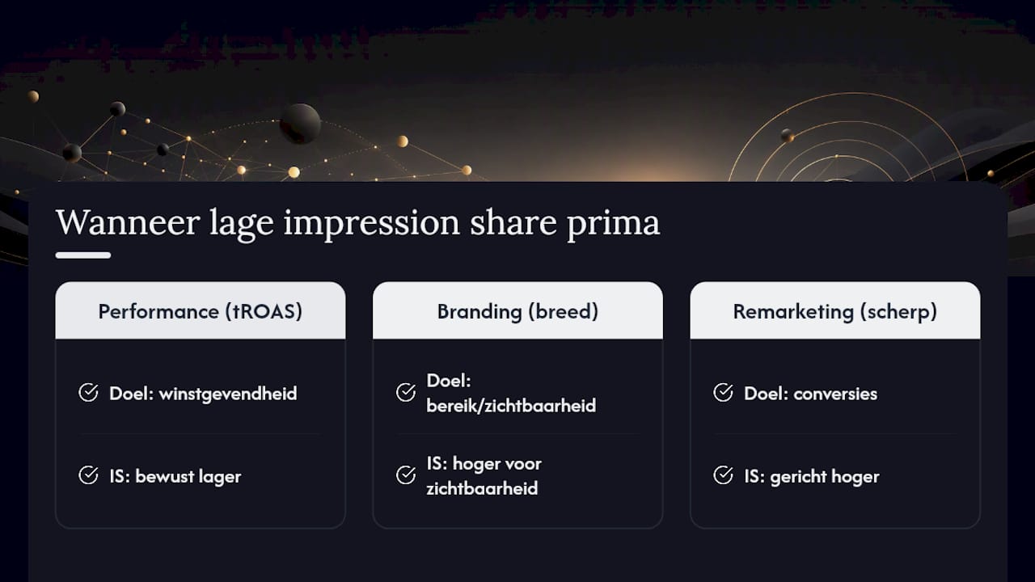Select the Remarketing (scherp) card header
The width and height of the screenshot is (1035, 582).
click(835, 310)
